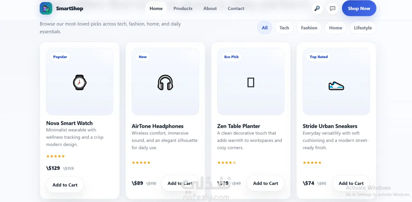Show Lifestyle category products
The height and width of the screenshot is (202, 412).
(363, 28)
